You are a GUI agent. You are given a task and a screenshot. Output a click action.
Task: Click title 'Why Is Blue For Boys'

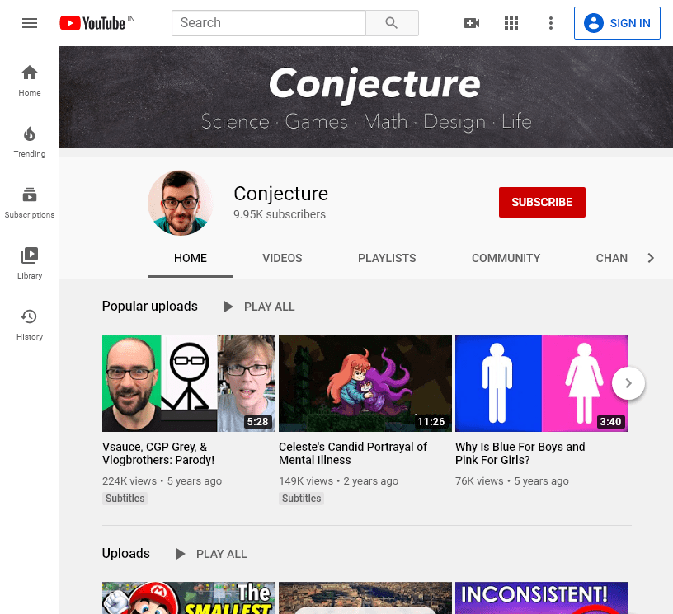[x=520, y=453]
